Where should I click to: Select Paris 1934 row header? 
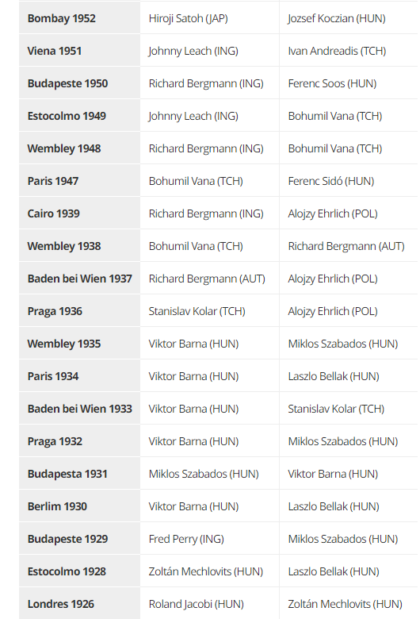coord(79,376)
